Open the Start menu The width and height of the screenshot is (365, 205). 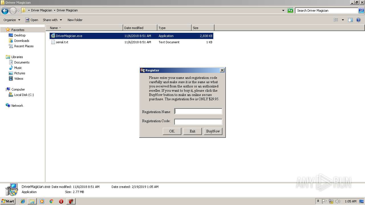pos(8,201)
